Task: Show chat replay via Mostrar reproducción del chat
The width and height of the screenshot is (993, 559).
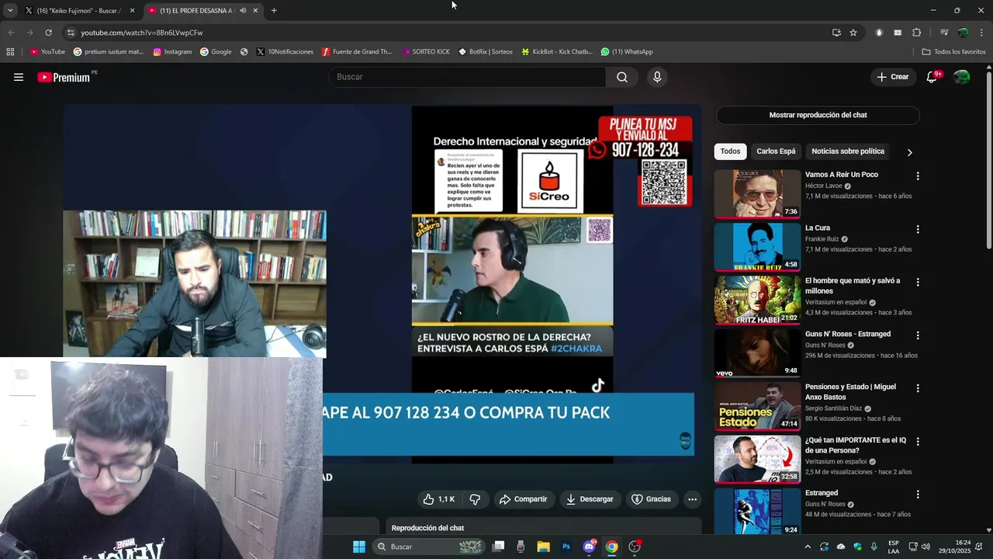Action: 818,115
